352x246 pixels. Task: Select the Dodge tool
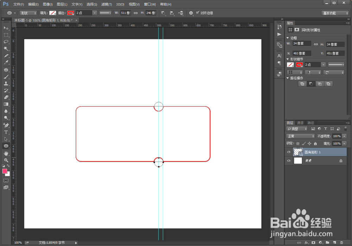[x=6, y=118]
